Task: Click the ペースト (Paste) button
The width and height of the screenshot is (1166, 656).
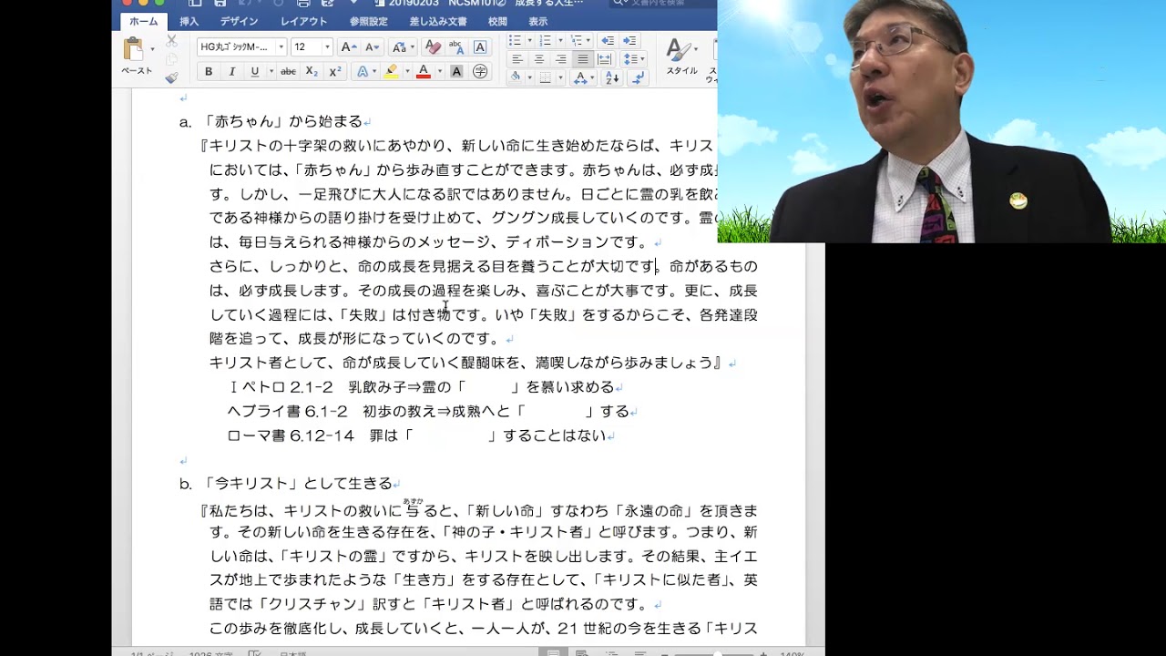Action: tap(135, 55)
